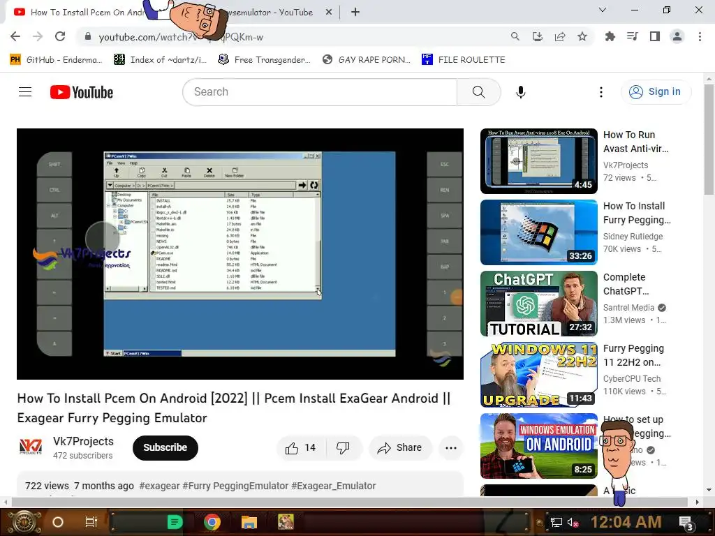Click the main video player
This screenshot has height=536, width=715.
pyautogui.click(x=240, y=254)
